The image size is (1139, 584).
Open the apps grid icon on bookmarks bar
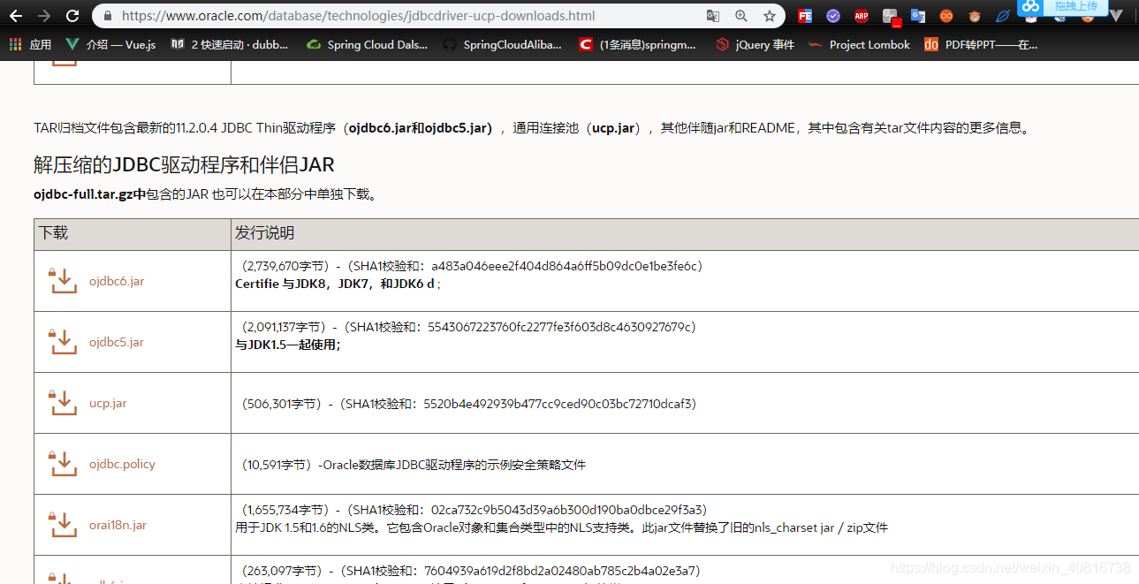[x=13, y=44]
